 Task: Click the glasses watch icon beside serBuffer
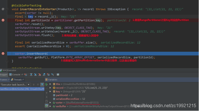54,106
